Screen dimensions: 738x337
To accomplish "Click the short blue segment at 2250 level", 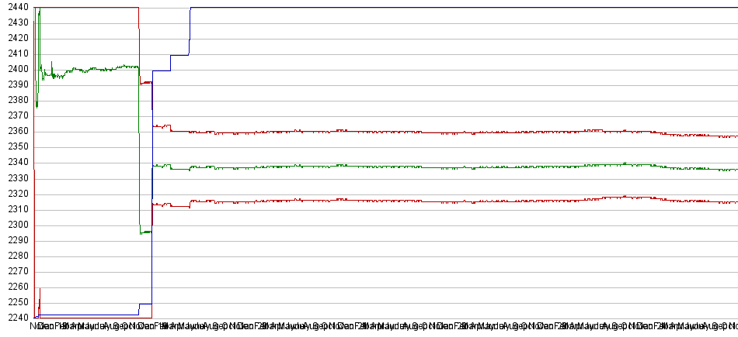I will tap(145, 304).
